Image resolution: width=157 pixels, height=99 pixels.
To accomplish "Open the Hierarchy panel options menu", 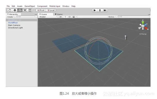I will (x=36, y=15).
